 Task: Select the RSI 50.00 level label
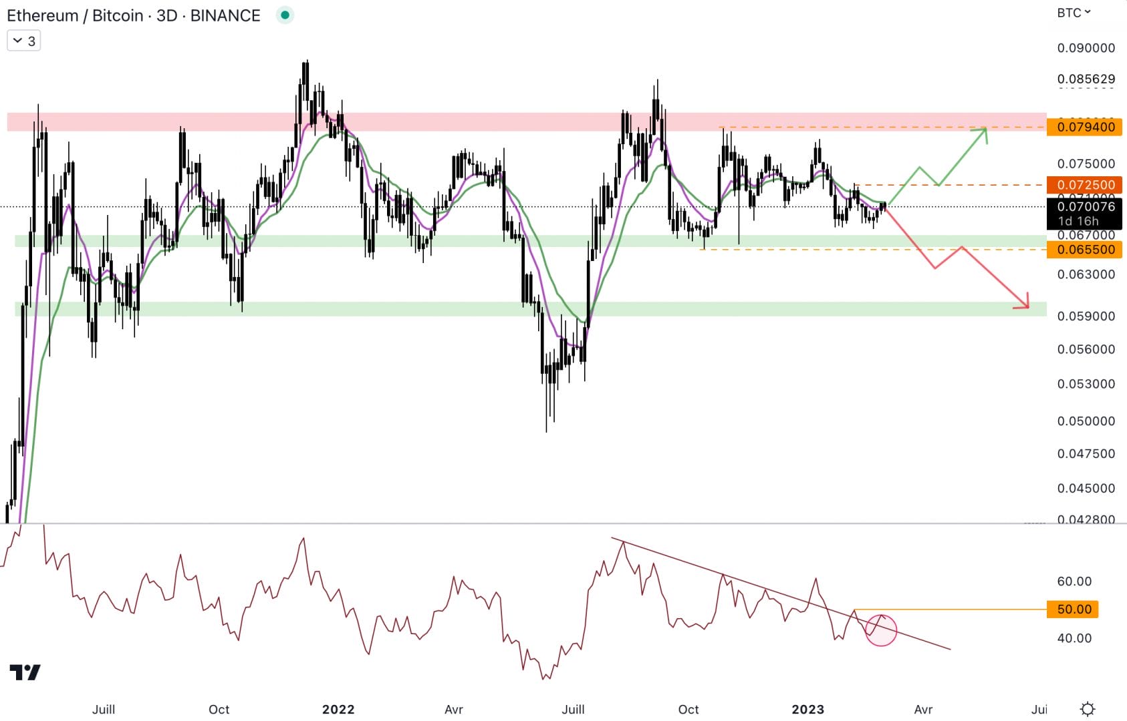1074,609
